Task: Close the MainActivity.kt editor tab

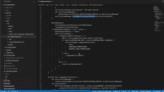Action: 53,1
